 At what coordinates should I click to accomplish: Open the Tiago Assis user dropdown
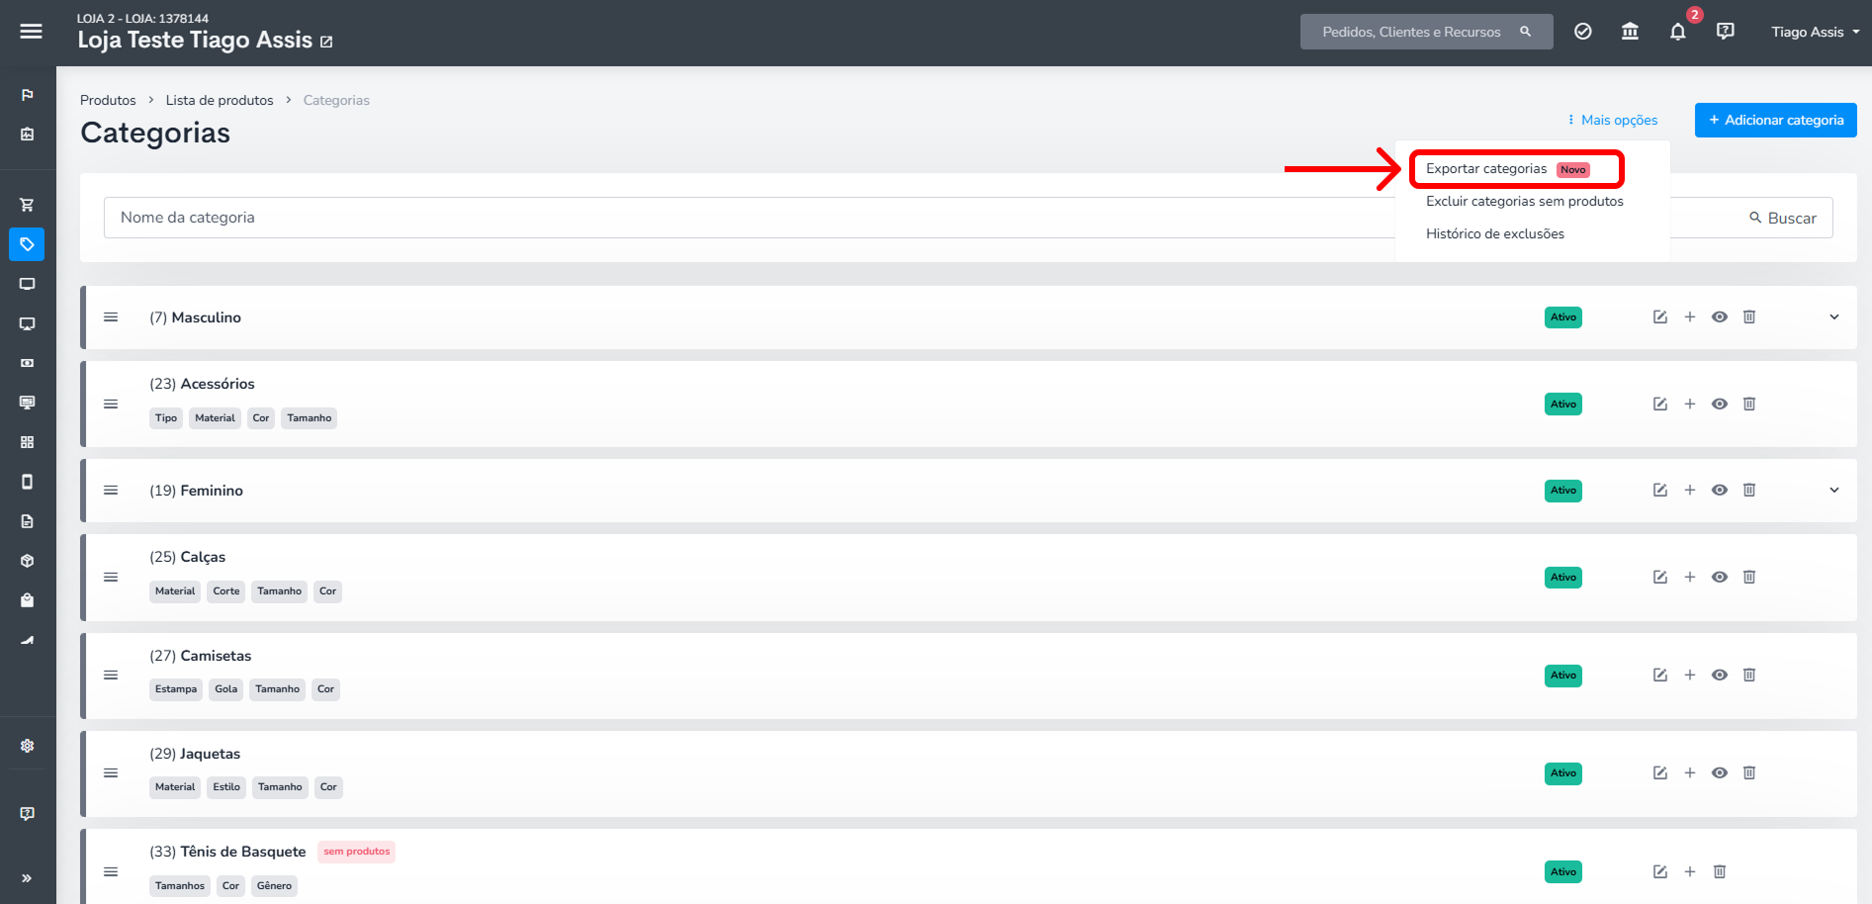pyautogui.click(x=1815, y=32)
